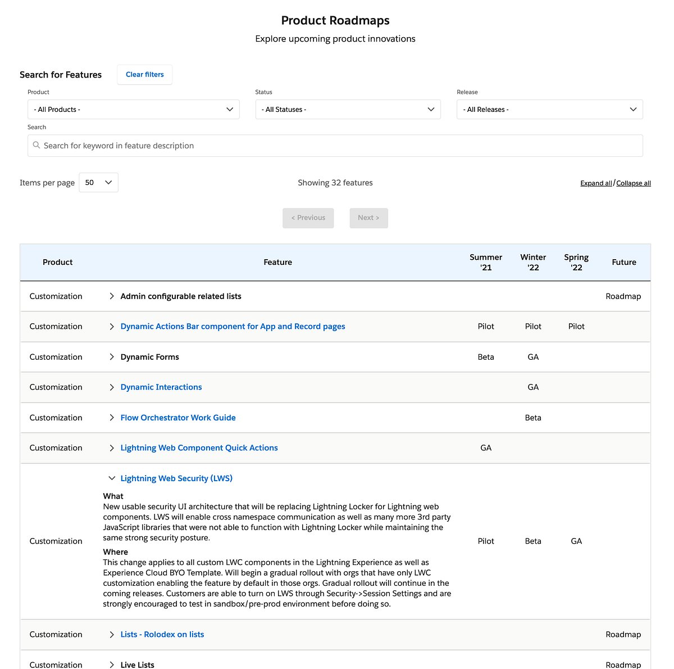The height and width of the screenshot is (669, 674).
Task: Click the search magnifier icon
Action: pyautogui.click(x=36, y=145)
